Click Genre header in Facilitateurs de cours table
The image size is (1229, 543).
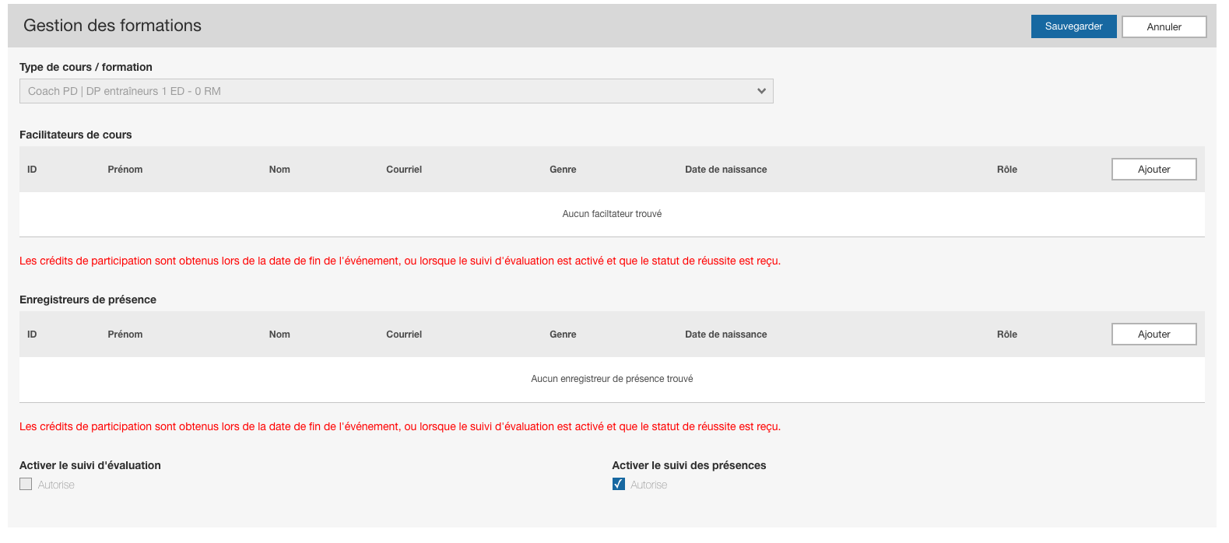[x=563, y=170]
